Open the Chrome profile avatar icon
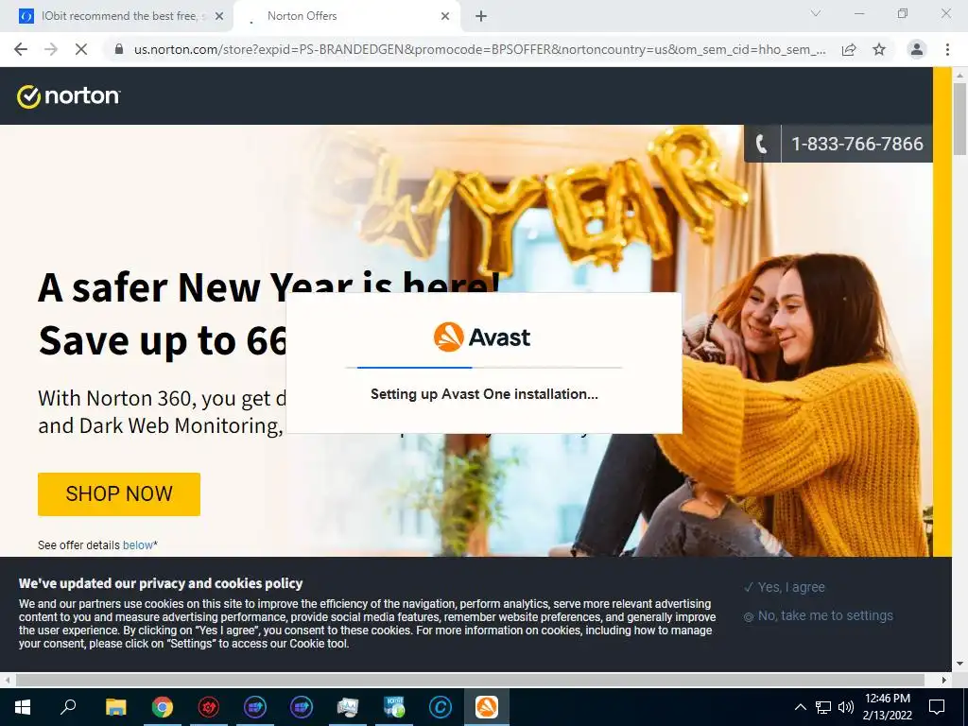Image resolution: width=968 pixels, height=726 pixels. pyautogui.click(x=917, y=49)
